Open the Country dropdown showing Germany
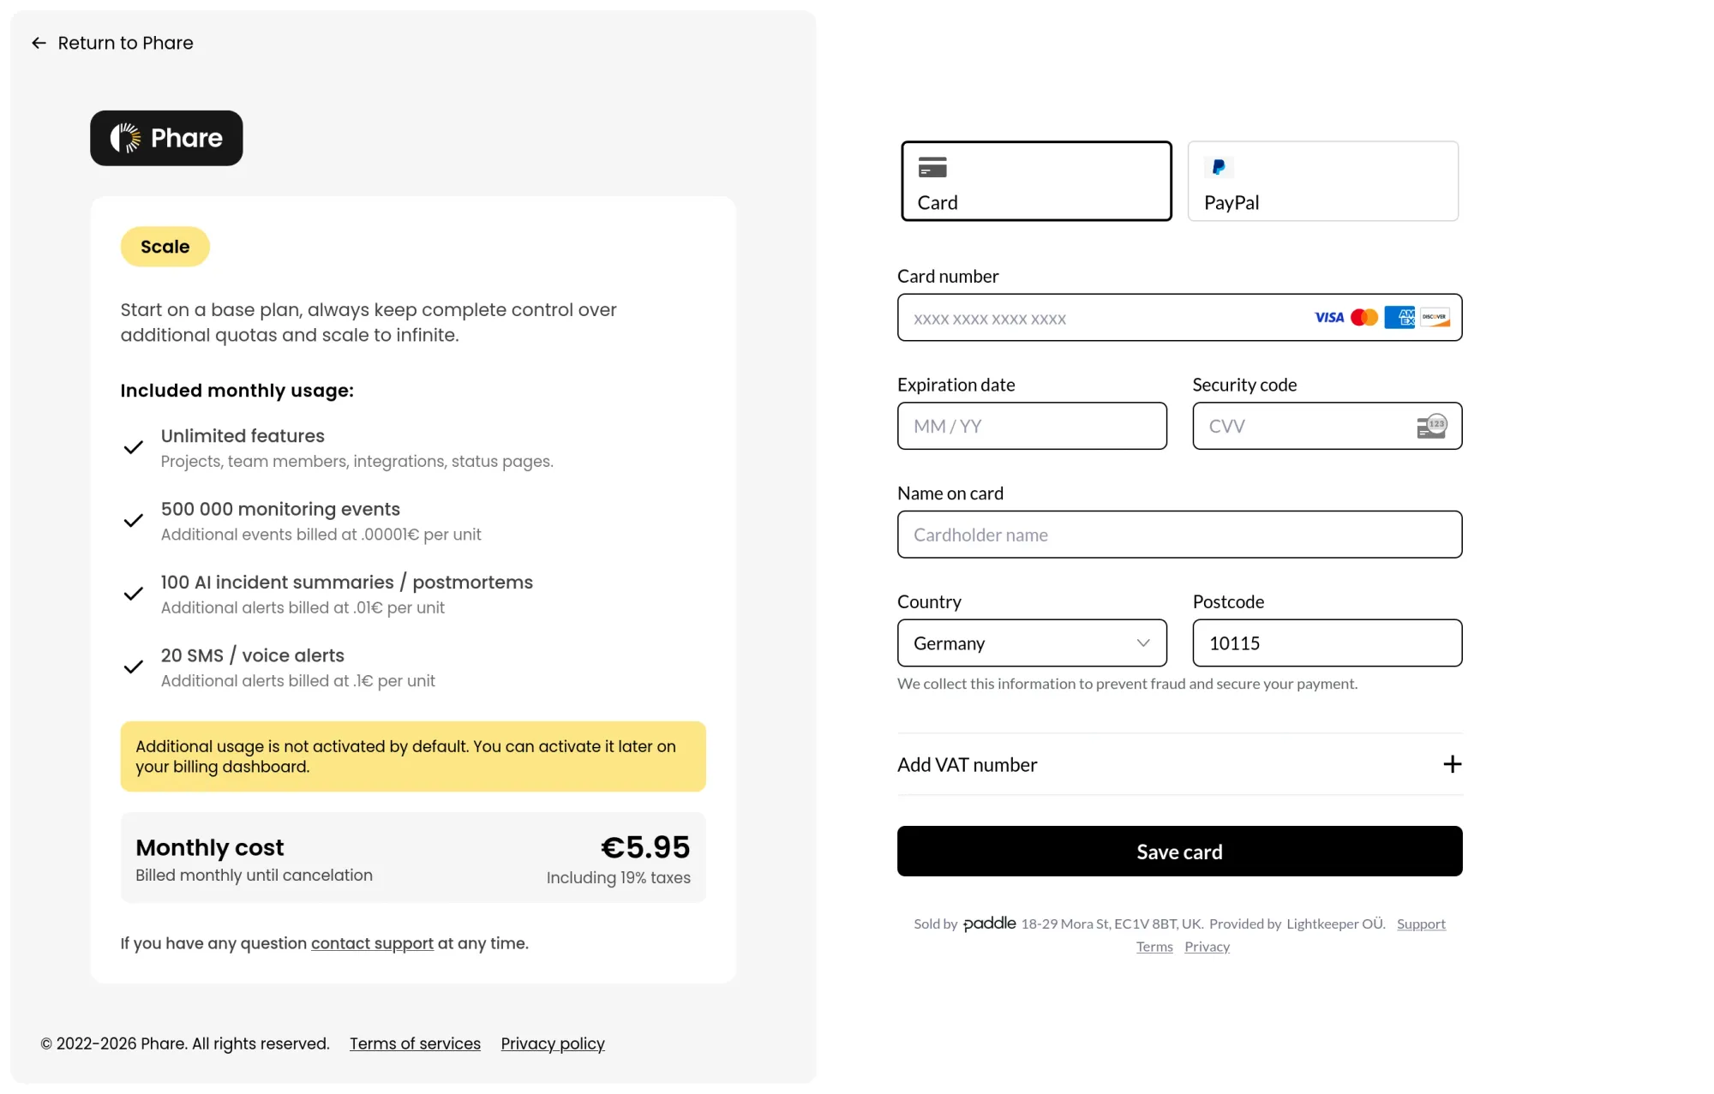 click(x=1032, y=643)
